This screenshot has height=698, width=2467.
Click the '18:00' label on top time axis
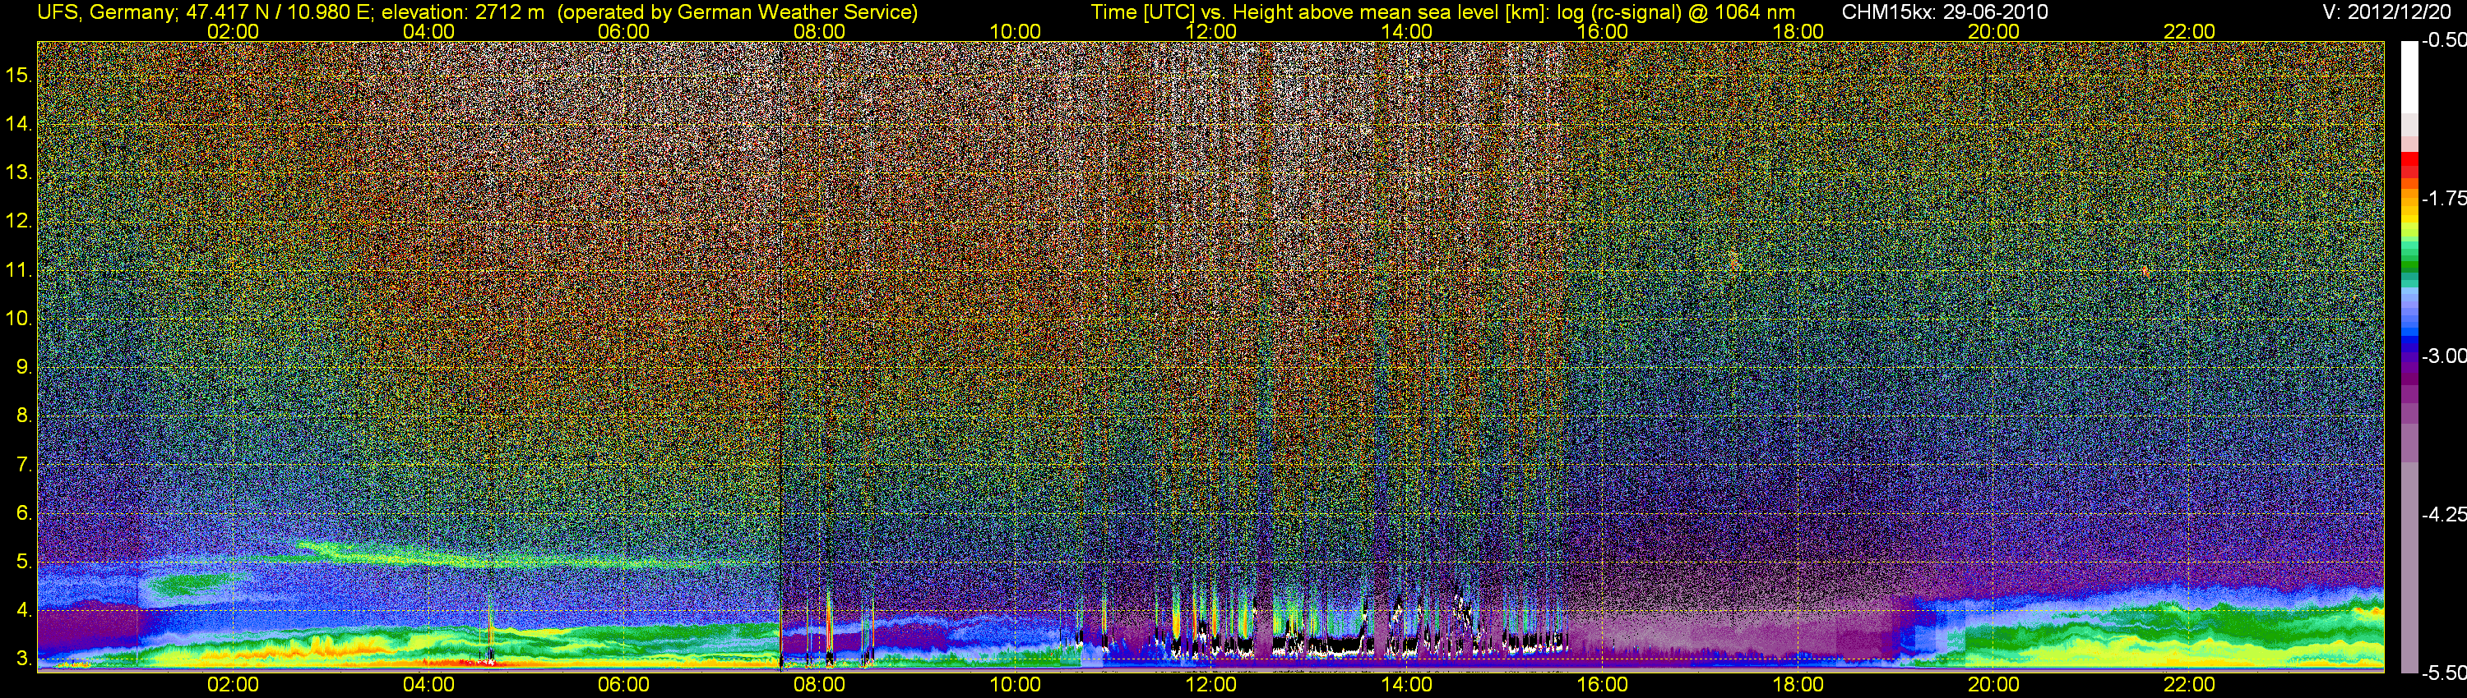pos(1798,31)
